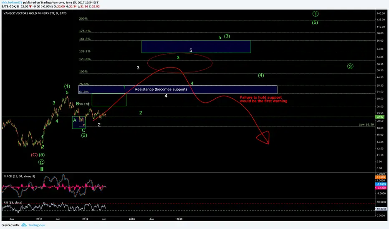Click the 100% Fibonacci level label
389x229 pixels.
pyautogui.click(x=83, y=72)
